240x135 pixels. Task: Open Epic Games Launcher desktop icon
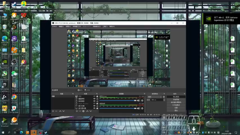tap(4, 87)
